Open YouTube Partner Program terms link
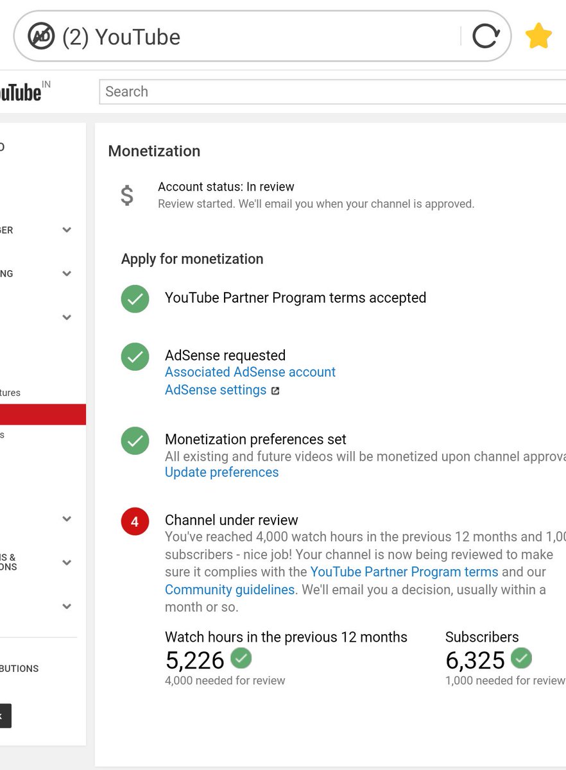Screen dimensions: 566x770 tap(404, 572)
